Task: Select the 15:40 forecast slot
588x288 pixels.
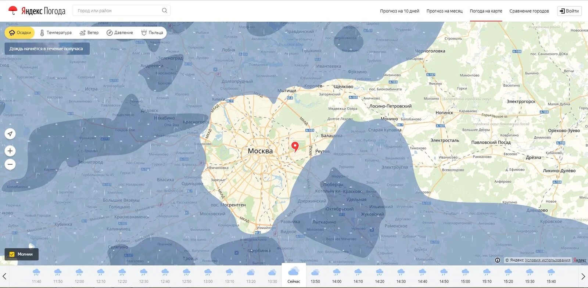Action: tap(551, 276)
